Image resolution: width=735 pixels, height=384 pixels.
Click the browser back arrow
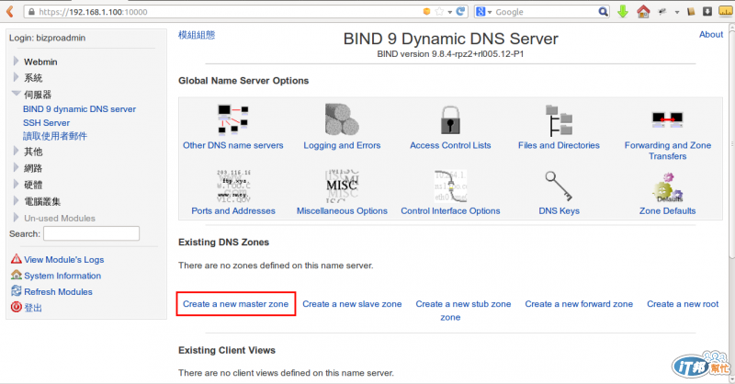[x=10, y=12]
